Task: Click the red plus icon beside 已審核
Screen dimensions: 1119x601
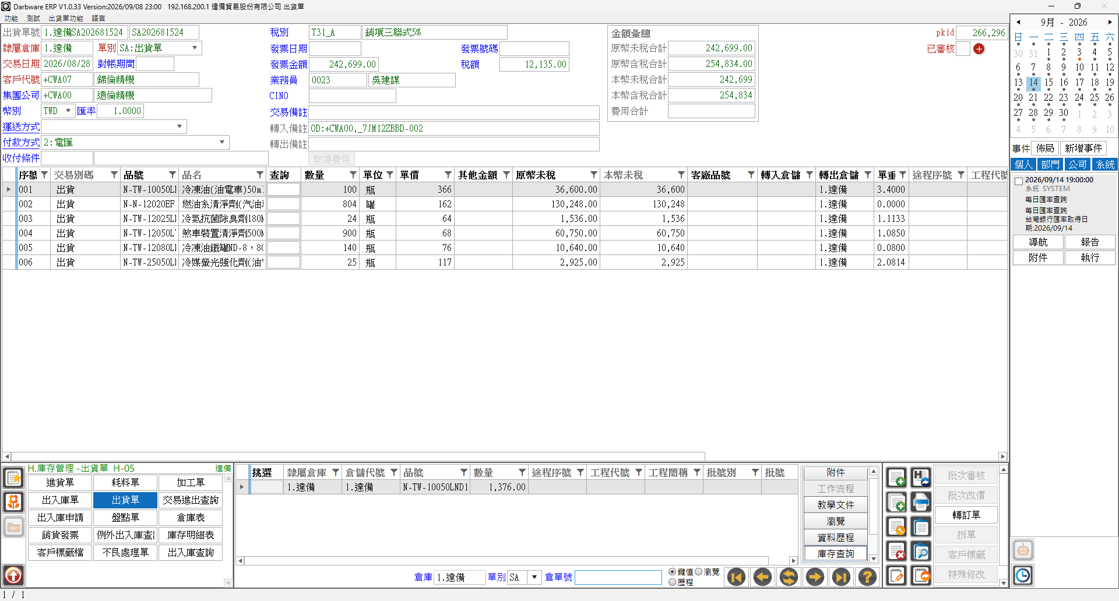Action: point(979,49)
